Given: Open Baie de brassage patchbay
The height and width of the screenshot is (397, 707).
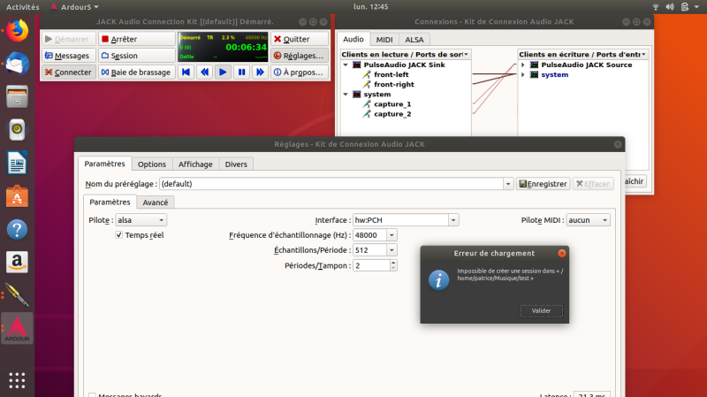Looking at the screenshot, I should point(137,73).
